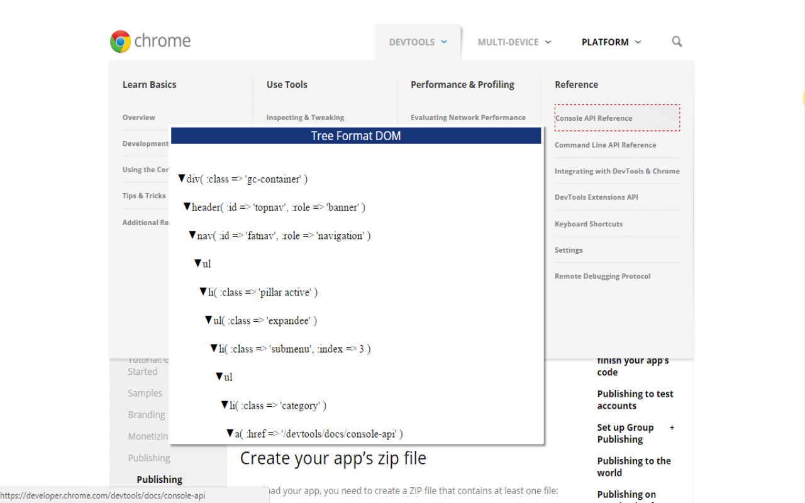Image resolution: width=805 pixels, height=503 pixels.
Task: Open Publishing to the world link
Action: click(x=634, y=467)
